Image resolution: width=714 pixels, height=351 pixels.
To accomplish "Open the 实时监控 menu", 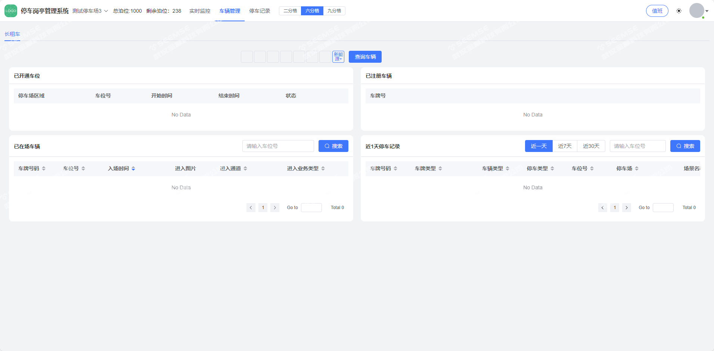I will click(200, 11).
